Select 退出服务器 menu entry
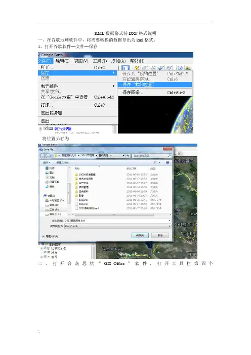This screenshot has width=251, height=355. pyautogui.click(x=78, y=113)
